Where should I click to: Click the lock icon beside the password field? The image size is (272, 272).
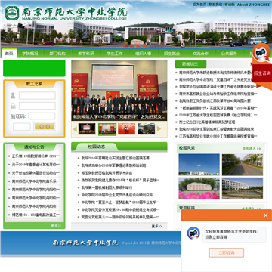(13, 106)
